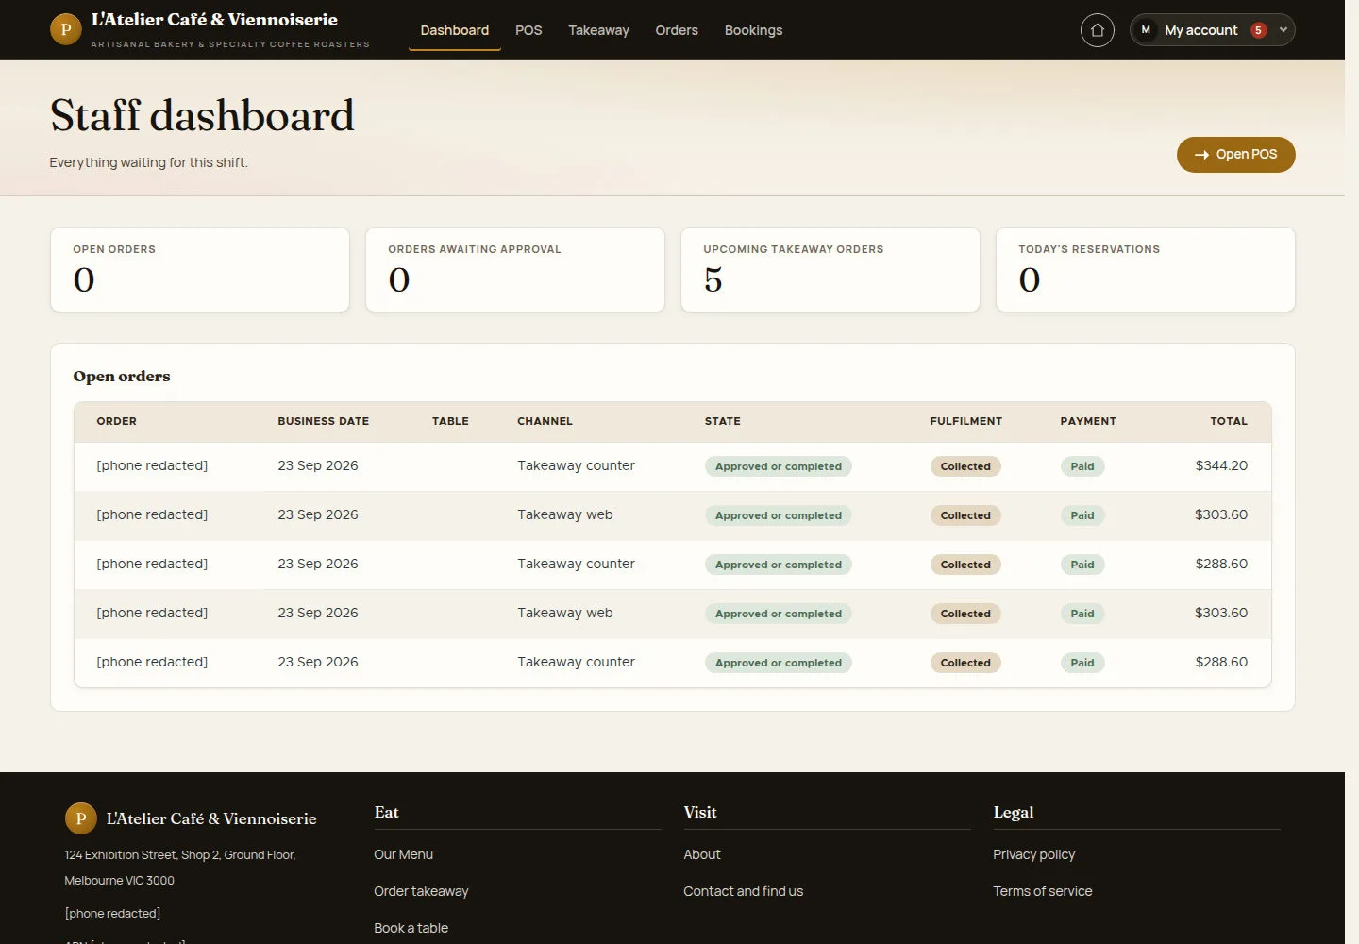Viewport: 1359px width, 944px height.
Task: Open the Dashboard tab
Action: pyautogui.click(x=455, y=30)
